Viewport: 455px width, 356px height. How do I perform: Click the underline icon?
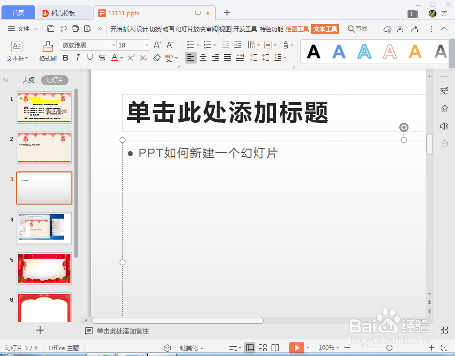[89, 58]
